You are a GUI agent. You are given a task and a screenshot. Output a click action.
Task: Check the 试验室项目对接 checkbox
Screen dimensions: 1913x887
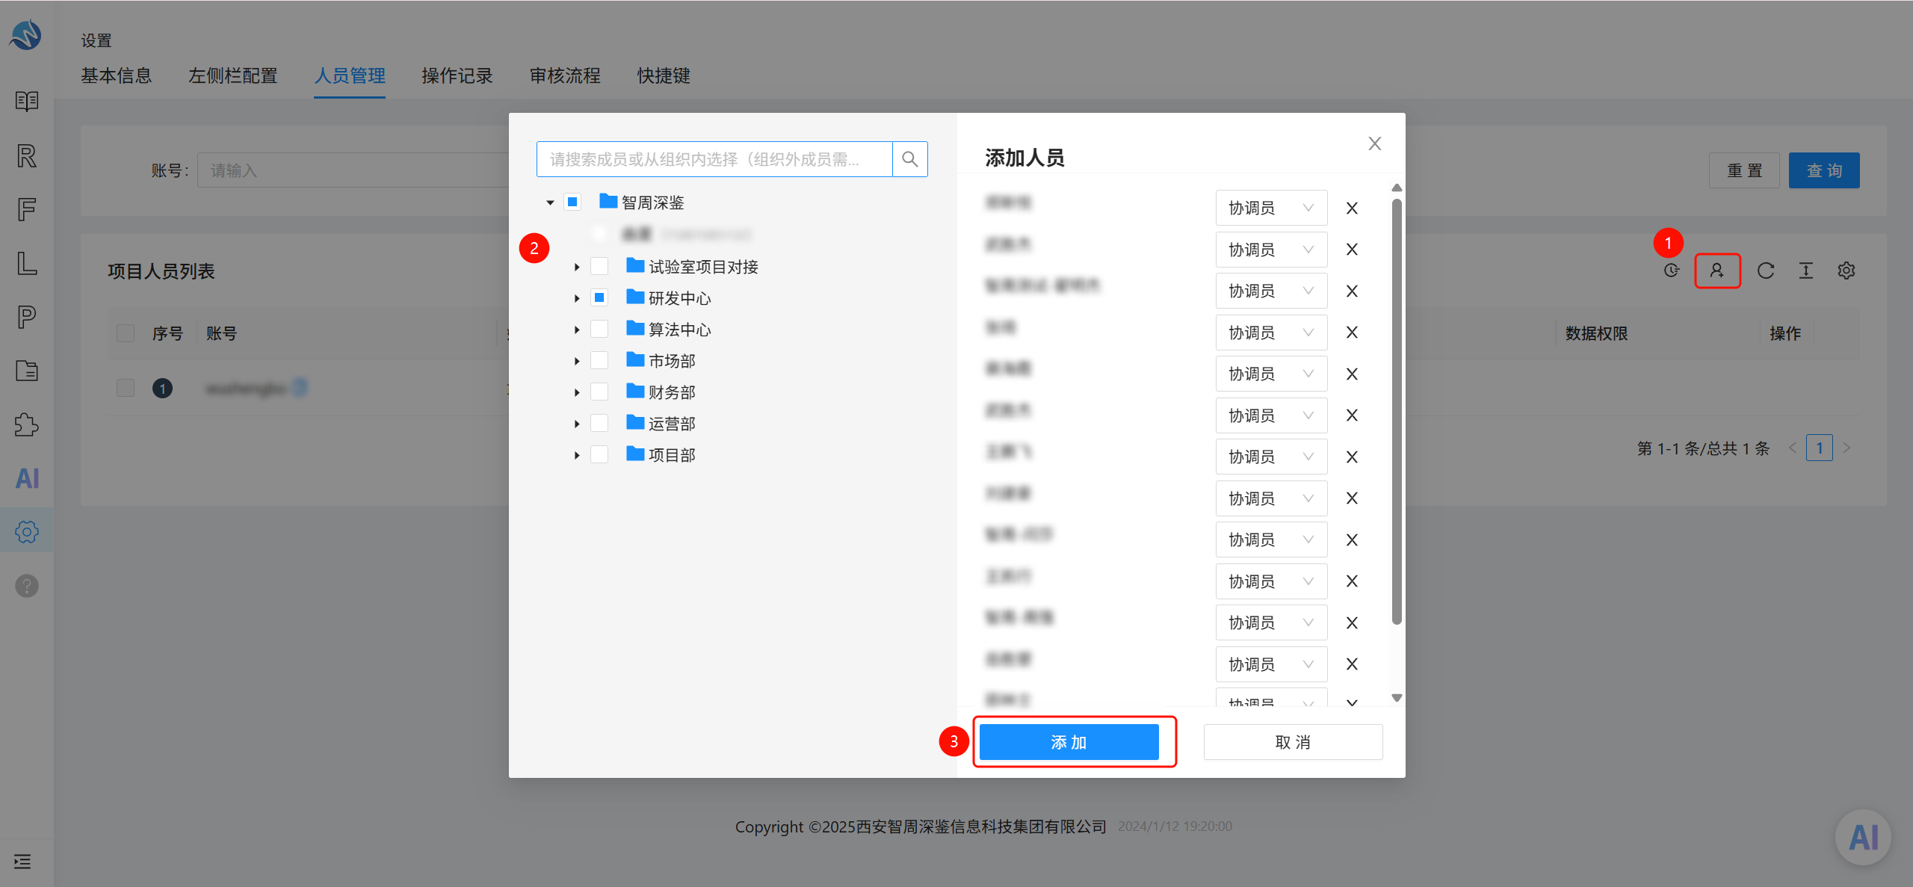click(x=599, y=266)
